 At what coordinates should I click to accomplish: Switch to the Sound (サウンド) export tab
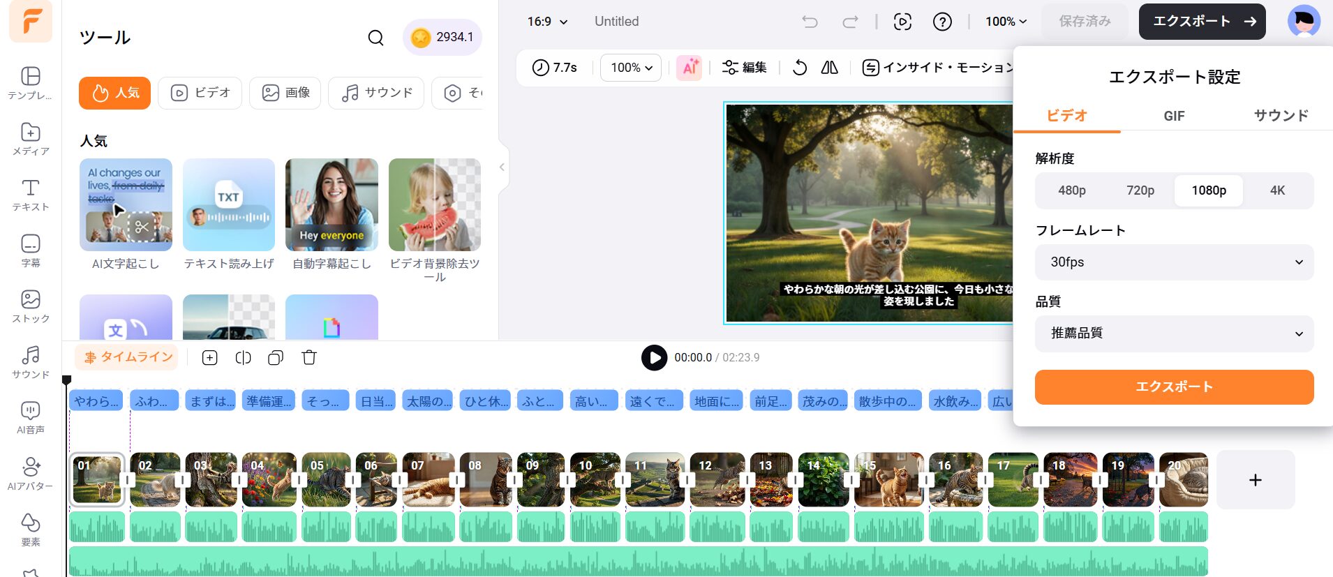coord(1281,116)
